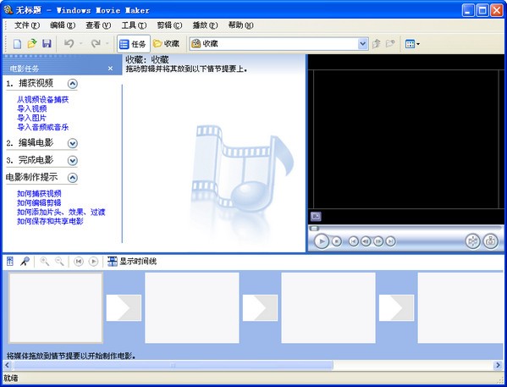507x387 pixels.
Task: Open the 剪辑(C) menu
Action: (169, 25)
